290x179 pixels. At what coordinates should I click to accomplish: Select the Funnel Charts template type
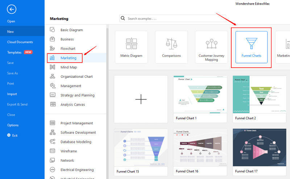(251, 47)
